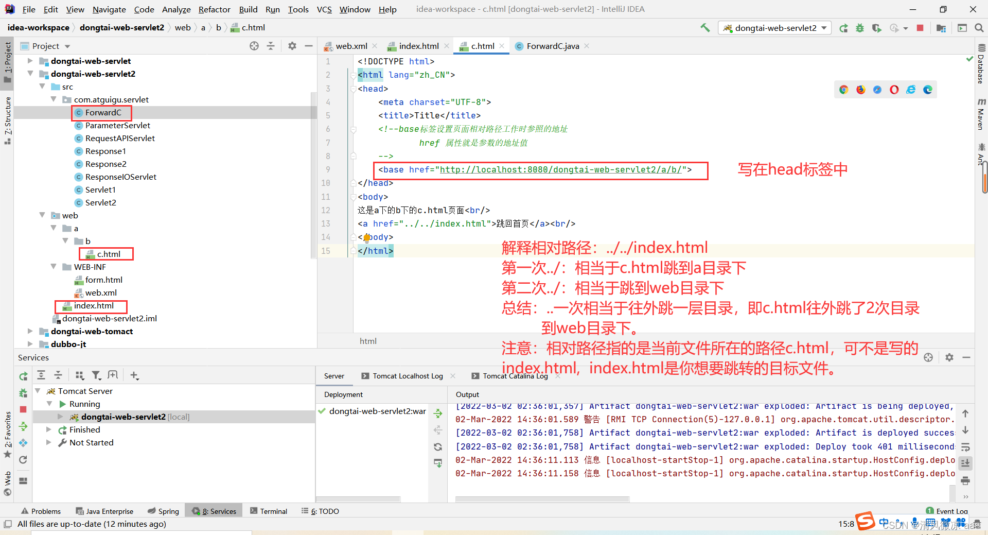Click Group By icon in Services toolbar

click(79, 375)
